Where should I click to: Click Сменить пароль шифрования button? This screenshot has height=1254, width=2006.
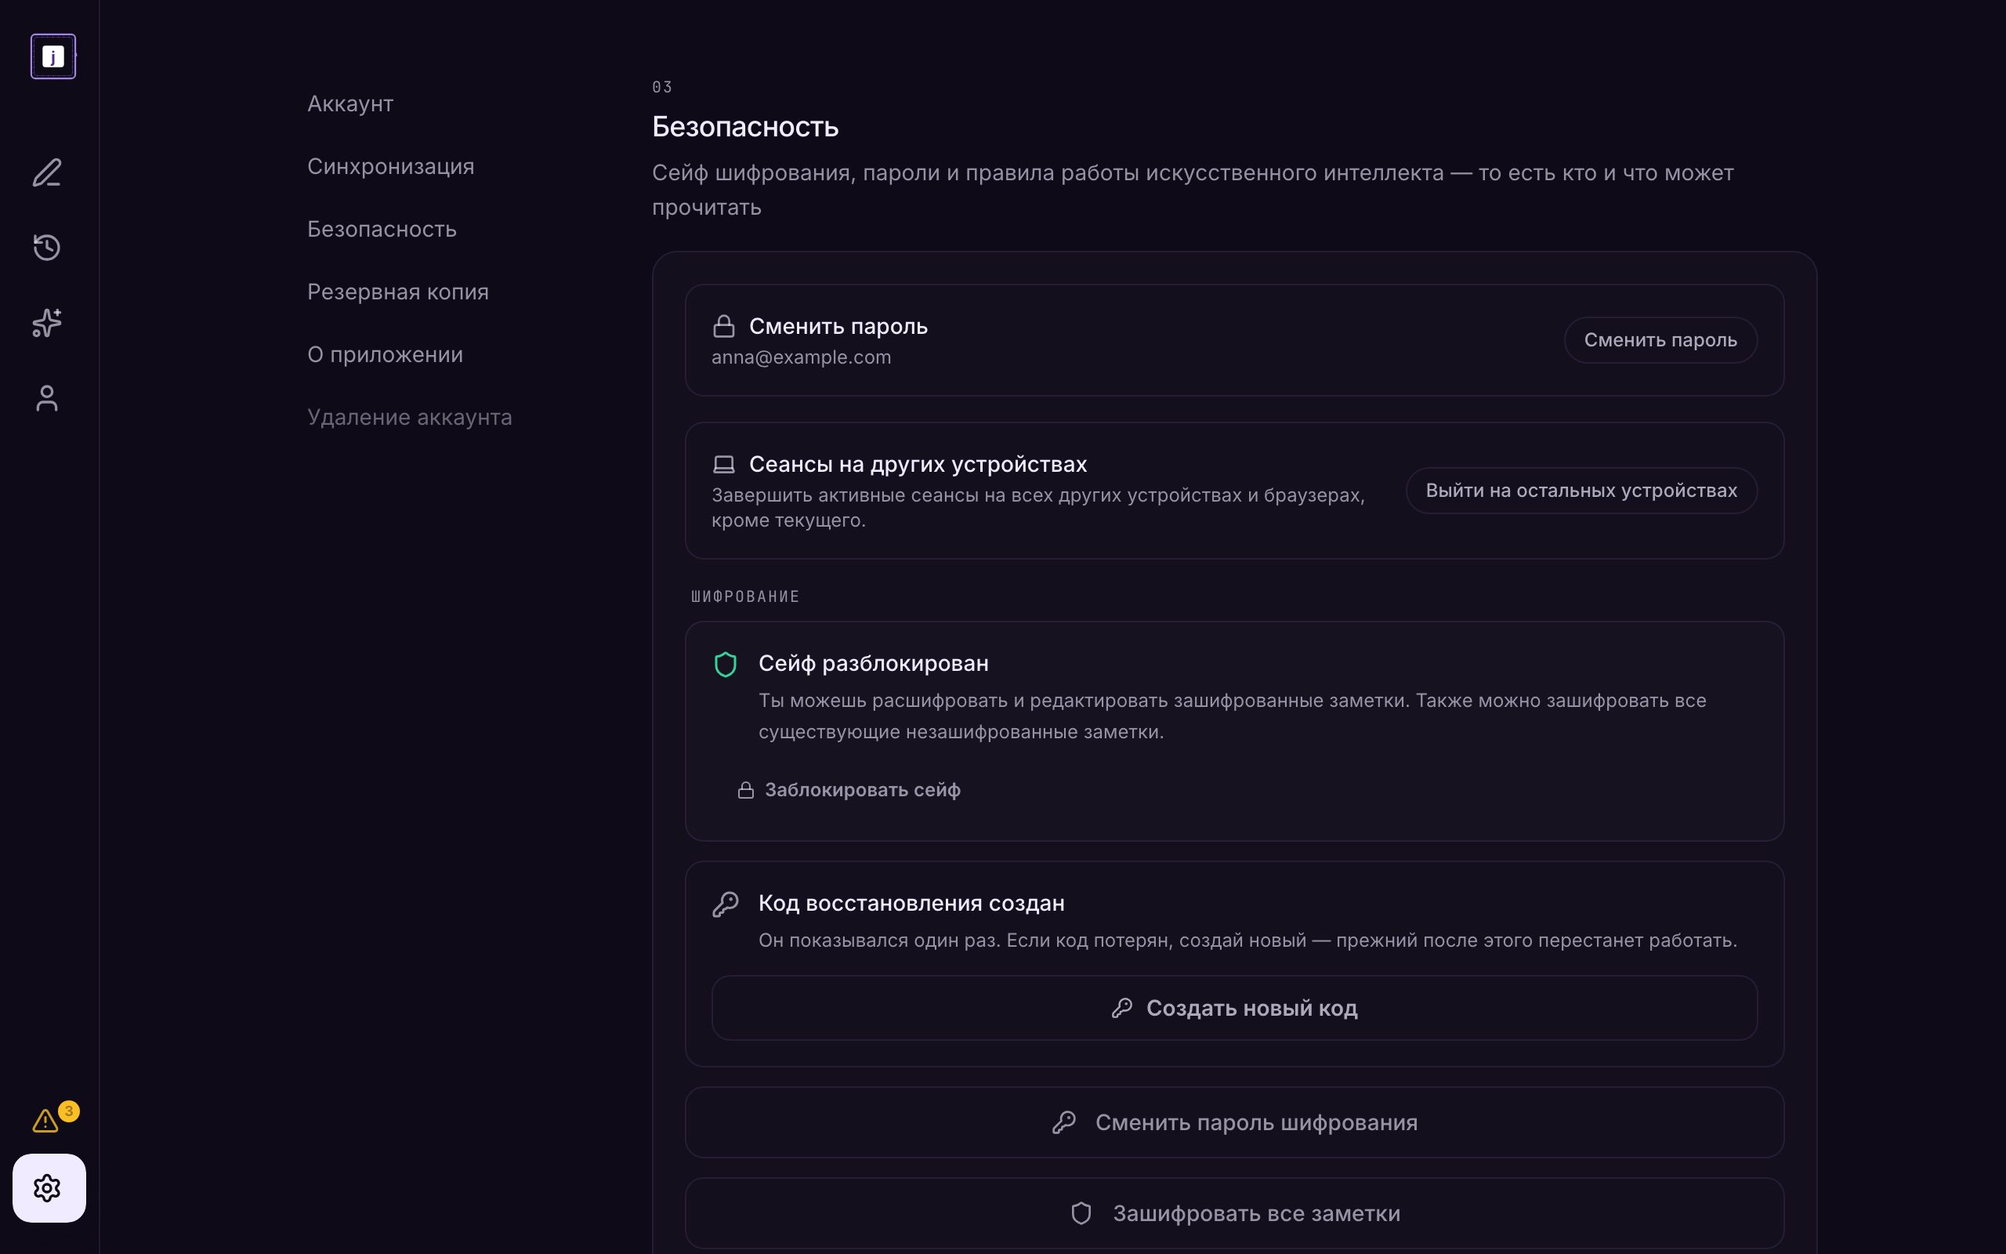coord(1234,1122)
